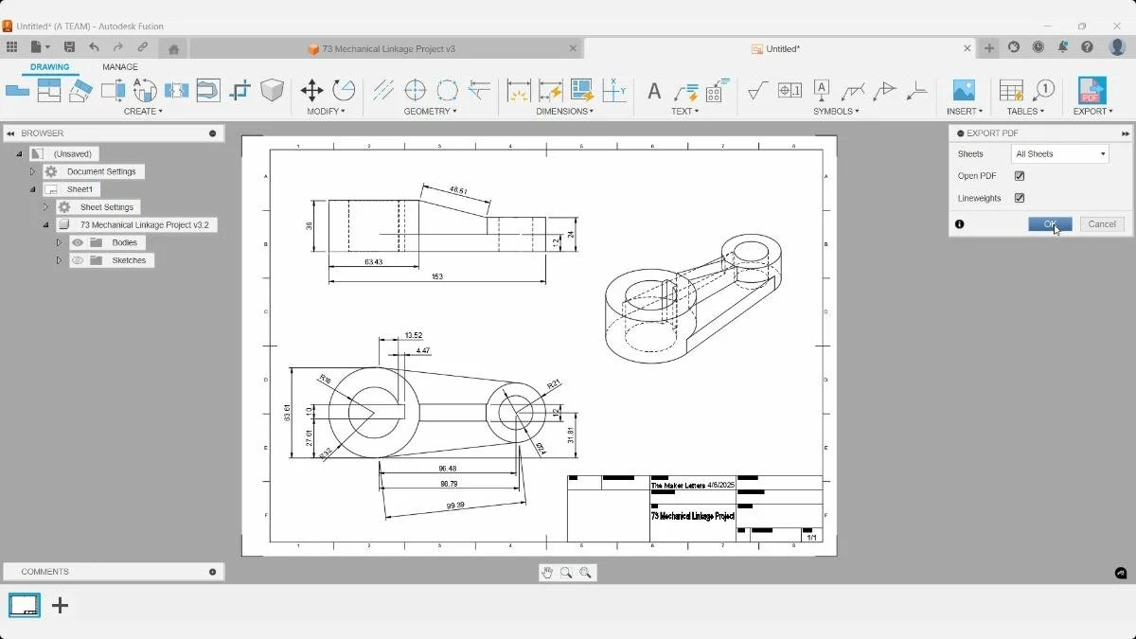Expand the Sheet Settings node
Viewport: 1136px width, 639px height.
click(x=45, y=207)
